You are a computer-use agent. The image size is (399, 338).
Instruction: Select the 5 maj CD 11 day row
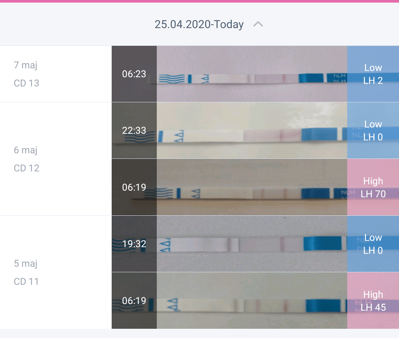[x=56, y=273]
